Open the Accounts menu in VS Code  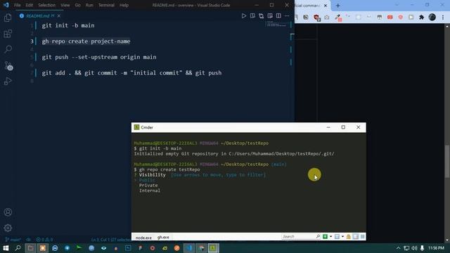tap(8, 212)
